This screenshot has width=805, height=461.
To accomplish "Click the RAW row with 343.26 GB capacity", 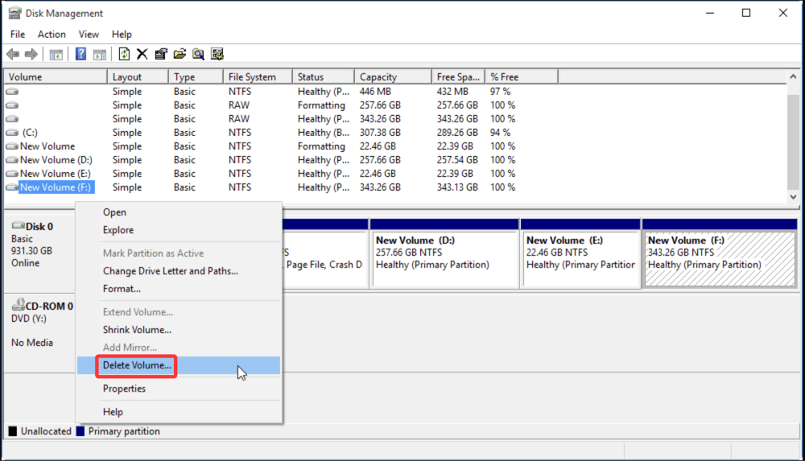I will click(395, 118).
